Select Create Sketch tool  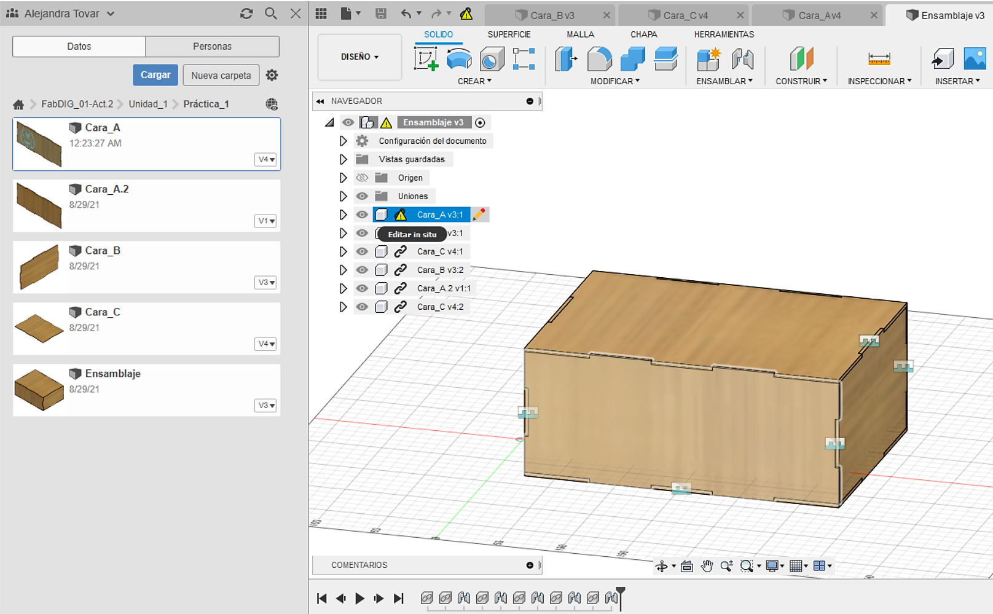(x=426, y=60)
